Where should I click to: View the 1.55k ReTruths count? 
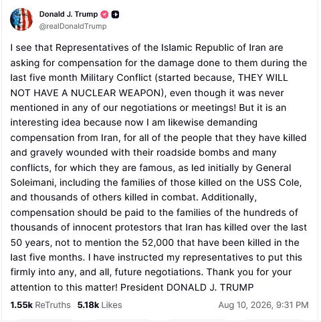[21, 305]
